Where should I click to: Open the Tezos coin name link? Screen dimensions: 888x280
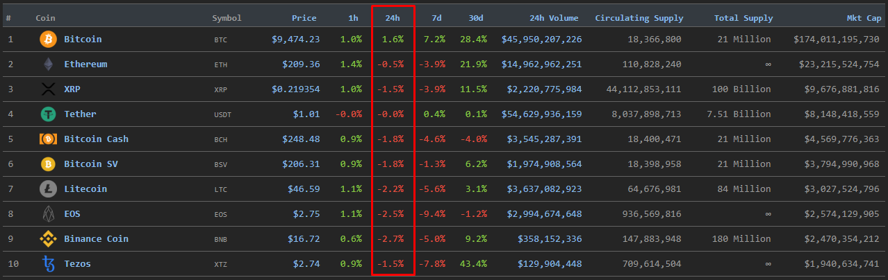point(77,264)
